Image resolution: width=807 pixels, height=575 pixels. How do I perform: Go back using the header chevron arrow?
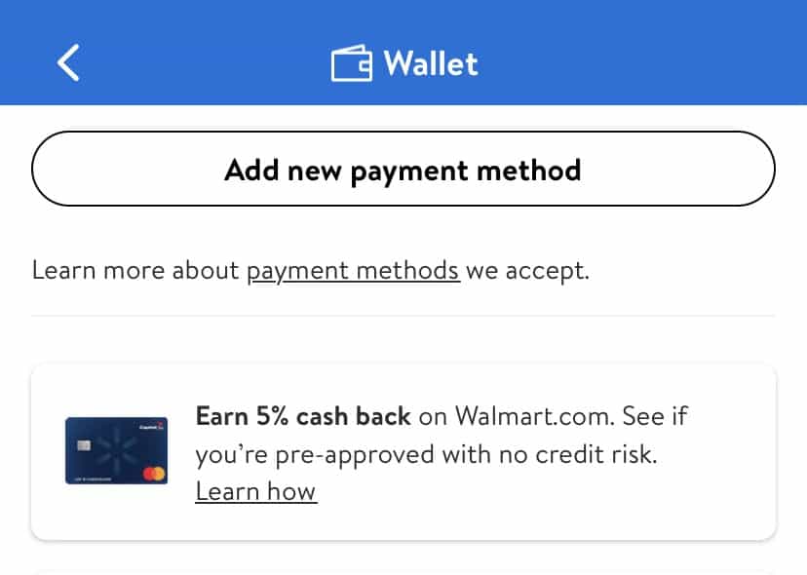68,62
